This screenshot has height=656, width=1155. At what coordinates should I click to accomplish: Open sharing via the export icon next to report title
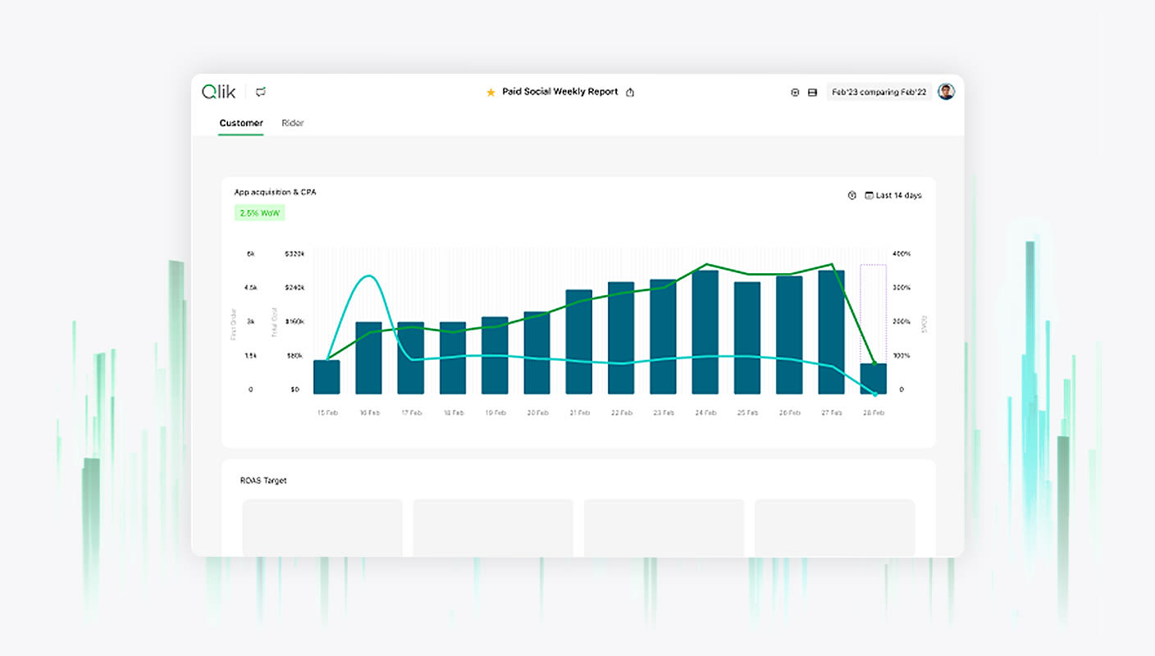(630, 92)
